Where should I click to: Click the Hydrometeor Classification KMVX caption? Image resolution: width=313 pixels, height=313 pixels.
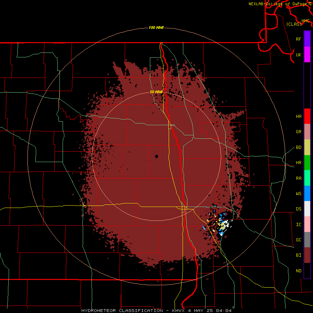156,311
